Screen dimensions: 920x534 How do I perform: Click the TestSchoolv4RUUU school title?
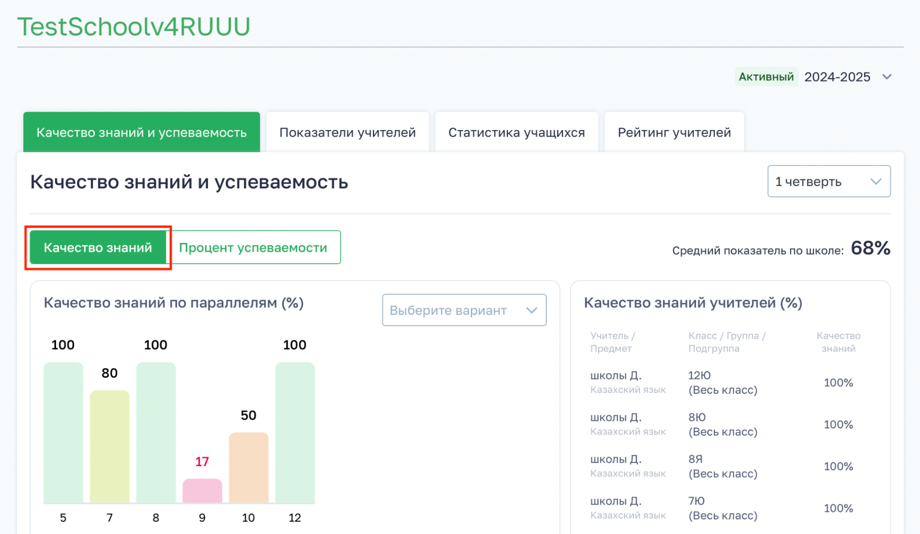[x=133, y=27]
